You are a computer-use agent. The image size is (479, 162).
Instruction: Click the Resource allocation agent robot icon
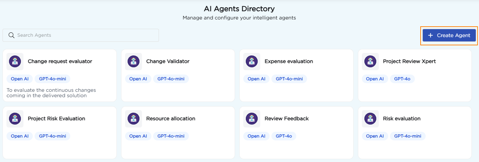[133, 118]
